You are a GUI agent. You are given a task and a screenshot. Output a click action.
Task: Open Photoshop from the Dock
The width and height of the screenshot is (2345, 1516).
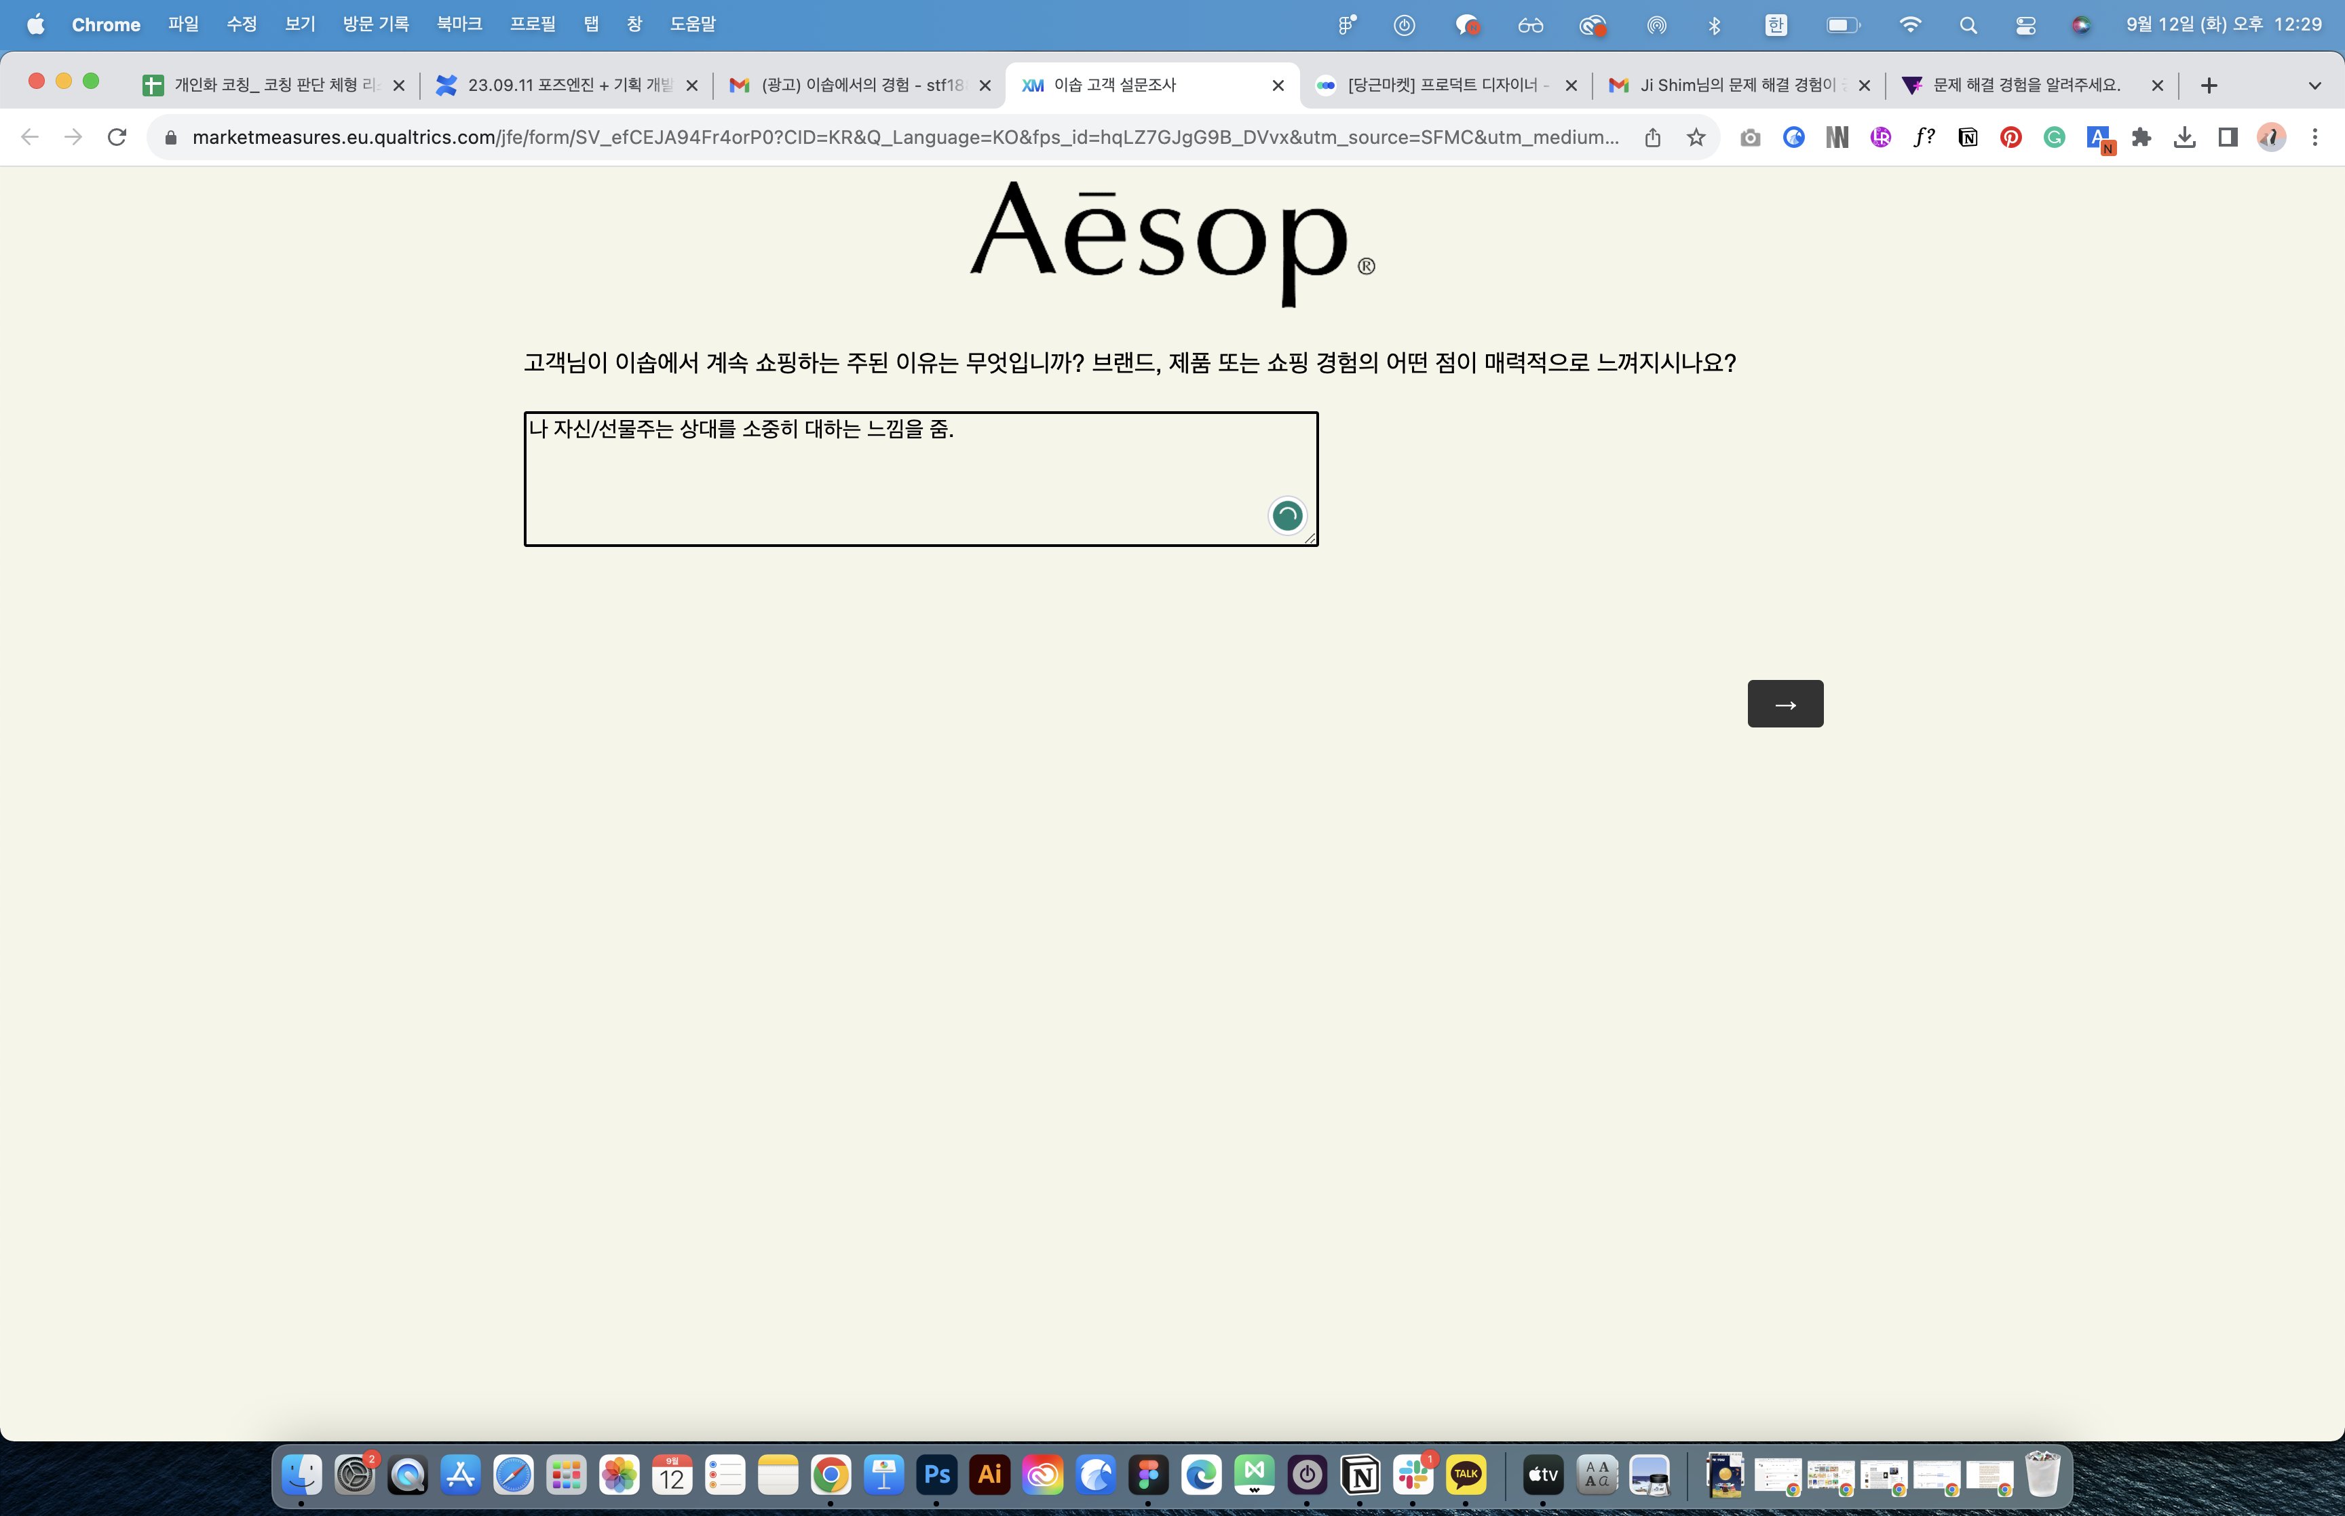point(937,1475)
